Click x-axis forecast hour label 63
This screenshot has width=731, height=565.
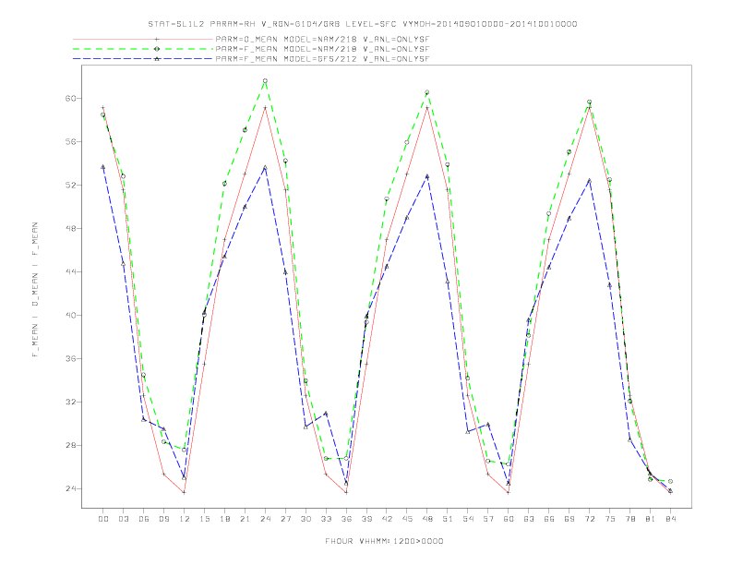coord(529,519)
